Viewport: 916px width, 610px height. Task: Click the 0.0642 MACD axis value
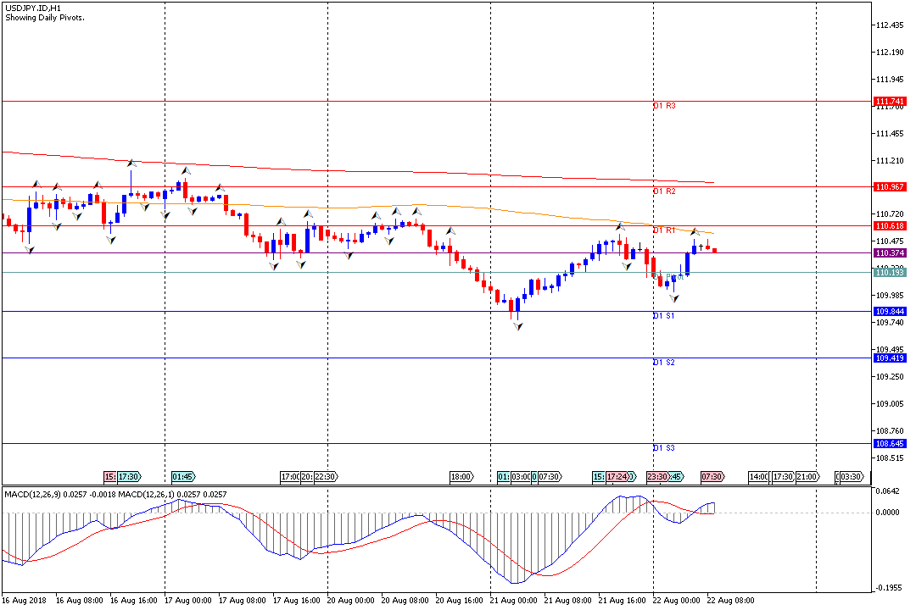pos(887,491)
